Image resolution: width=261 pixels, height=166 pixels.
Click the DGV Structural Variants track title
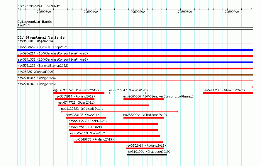click(x=41, y=37)
